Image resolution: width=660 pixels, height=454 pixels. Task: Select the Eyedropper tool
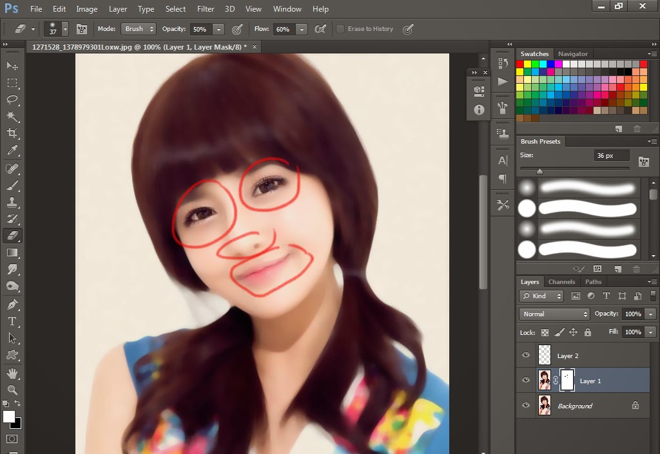[x=12, y=151]
